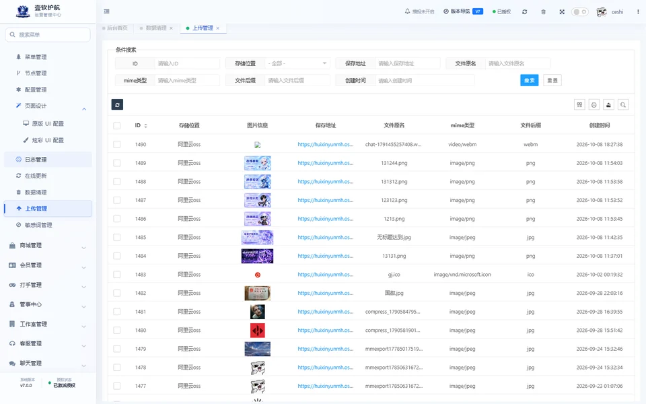Tick the checkbox for row 1479

(x=117, y=349)
